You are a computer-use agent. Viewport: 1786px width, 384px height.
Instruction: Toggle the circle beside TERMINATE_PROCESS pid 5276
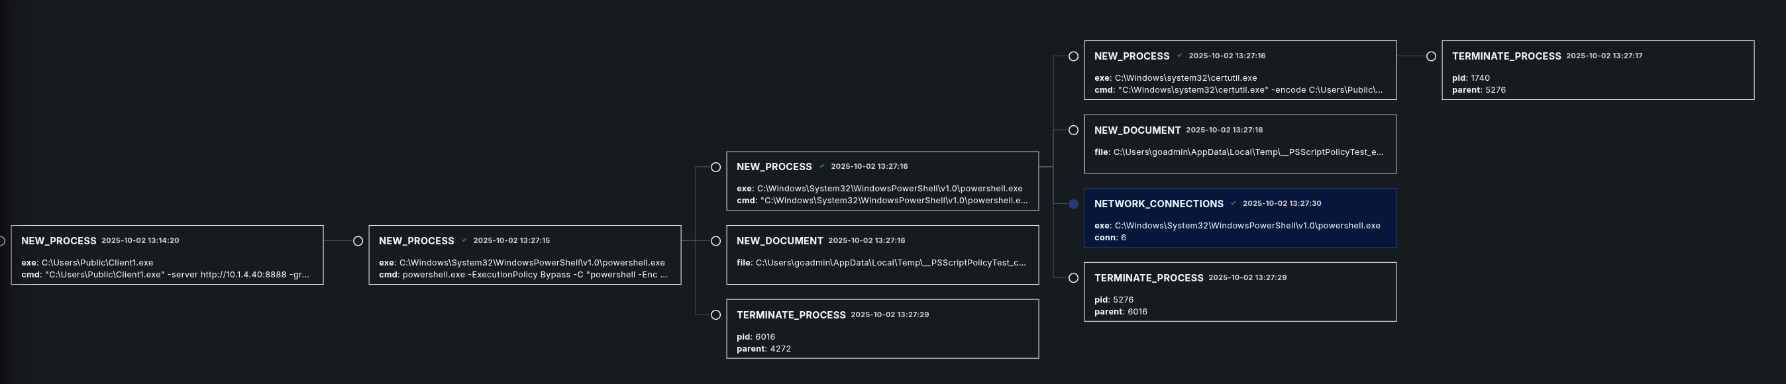pyautogui.click(x=1073, y=278)
